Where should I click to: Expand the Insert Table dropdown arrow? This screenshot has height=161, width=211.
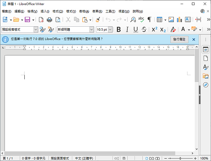tap(165, 20)
